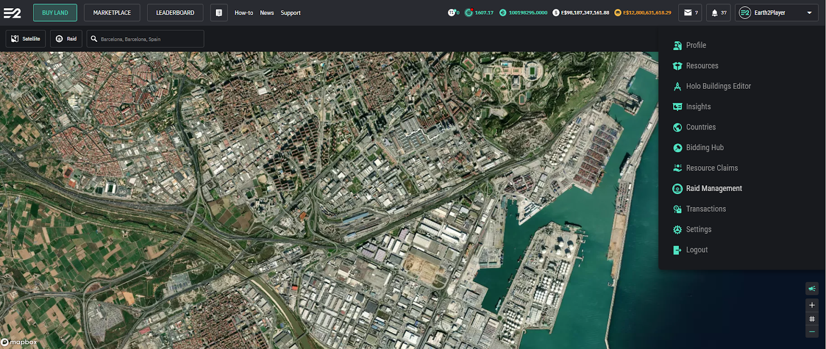Toggle Raid mode on the map

tap(66, 39)
